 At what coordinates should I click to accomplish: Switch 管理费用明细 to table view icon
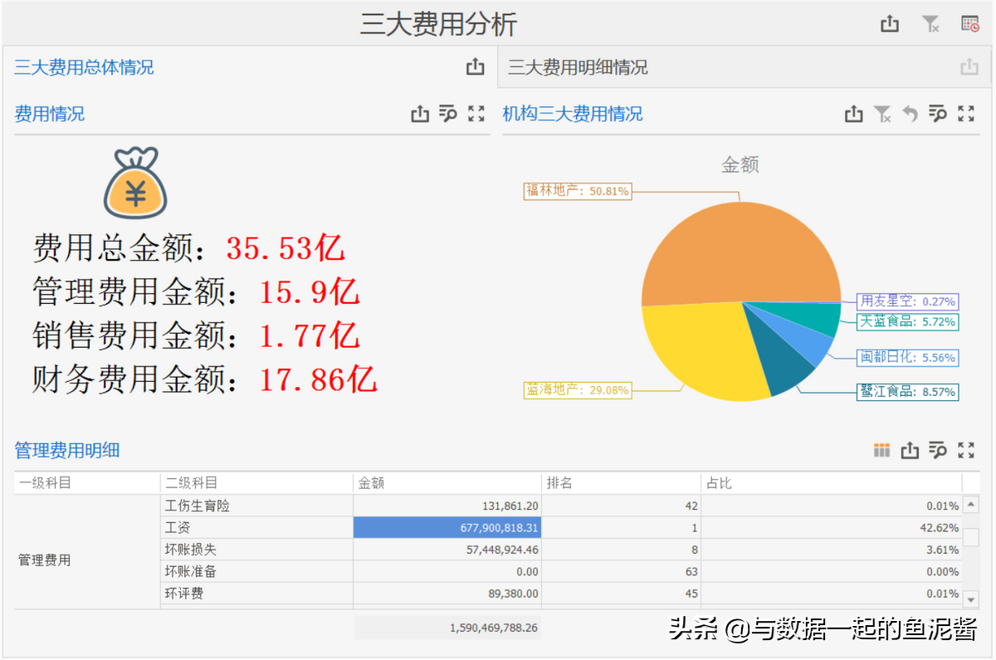click(881, 450)
